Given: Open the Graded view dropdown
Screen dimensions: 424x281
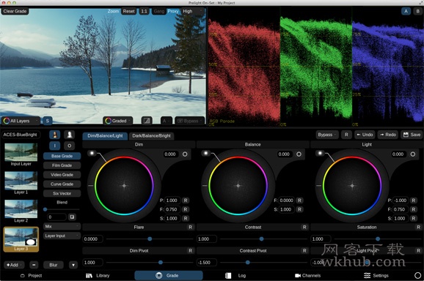Looking at the screenshot, I should 117,121.
